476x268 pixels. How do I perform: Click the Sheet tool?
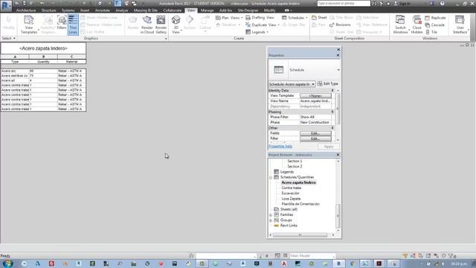(x=319, y=18)
